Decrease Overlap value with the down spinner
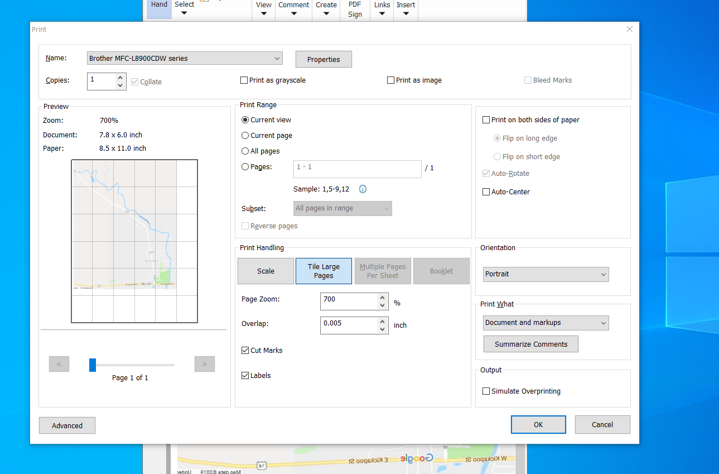 (382, 329)
